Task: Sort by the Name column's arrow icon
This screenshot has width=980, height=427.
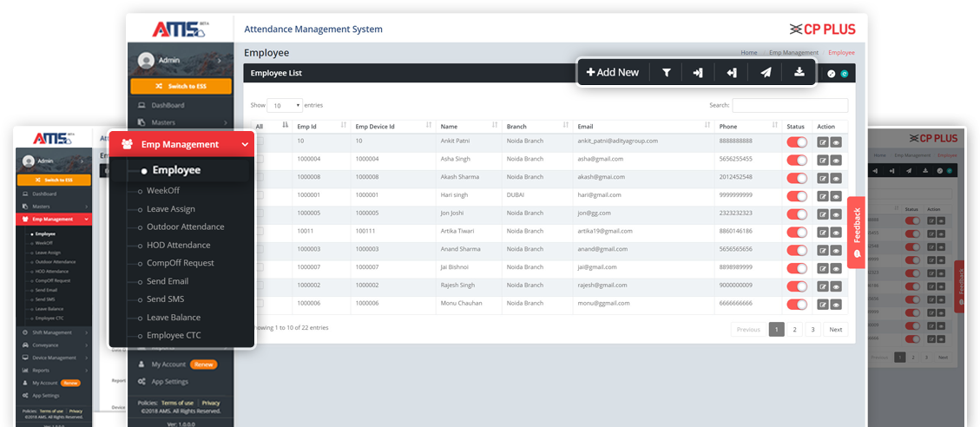Action: click(x=495, y=126)
